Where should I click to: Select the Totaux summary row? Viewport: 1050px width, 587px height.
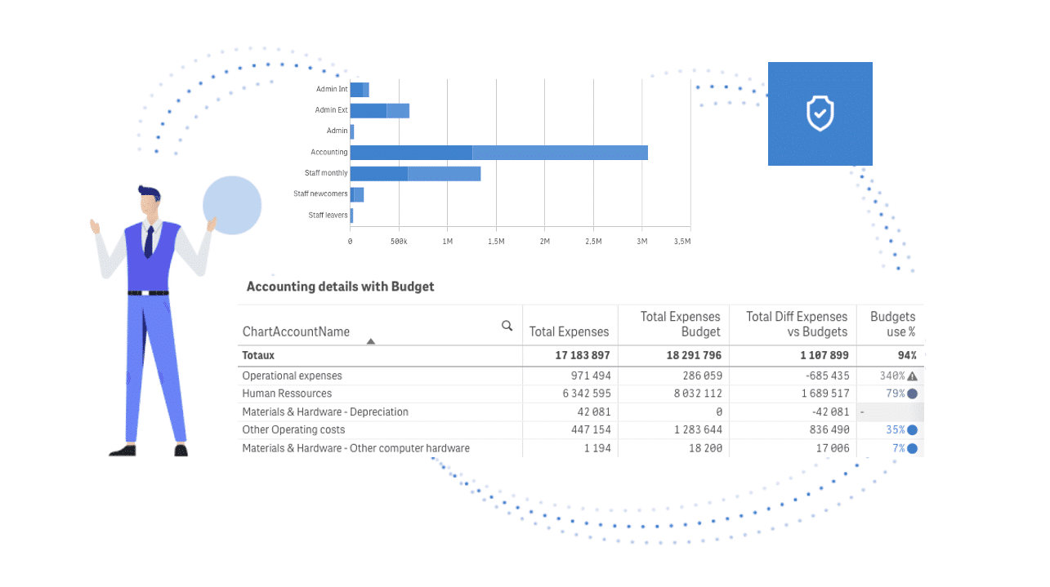click(x=258, y=356)
